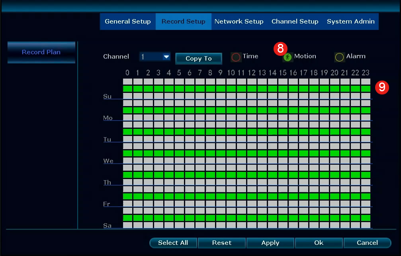Select the green Motion recording icon
The height and width of the screenshot is (256, 401).
click(287, 57)
